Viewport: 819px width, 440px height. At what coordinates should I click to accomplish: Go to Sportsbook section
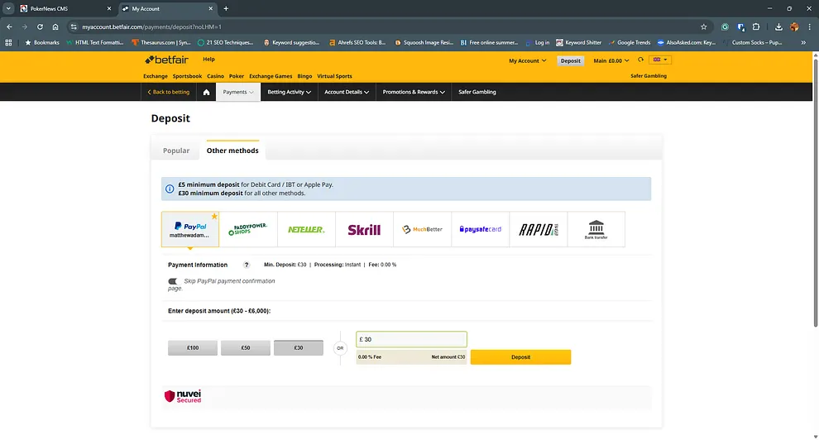coord(188,76)
